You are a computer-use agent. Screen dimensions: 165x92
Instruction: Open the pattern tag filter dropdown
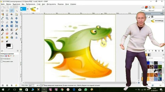(163, 58)
